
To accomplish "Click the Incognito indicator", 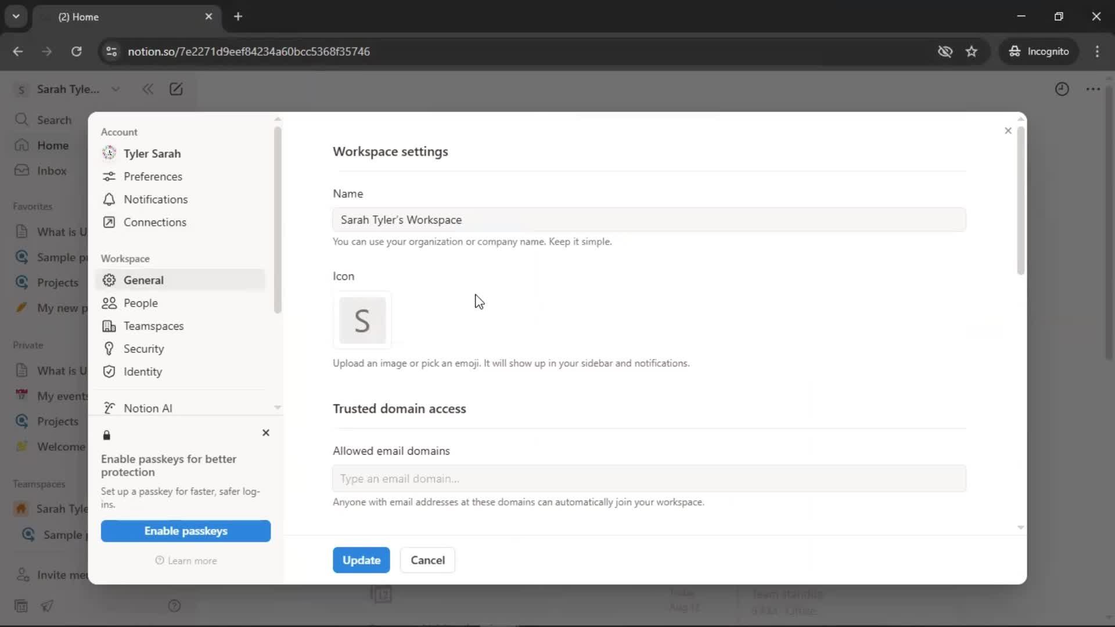I will [1039, 52].
